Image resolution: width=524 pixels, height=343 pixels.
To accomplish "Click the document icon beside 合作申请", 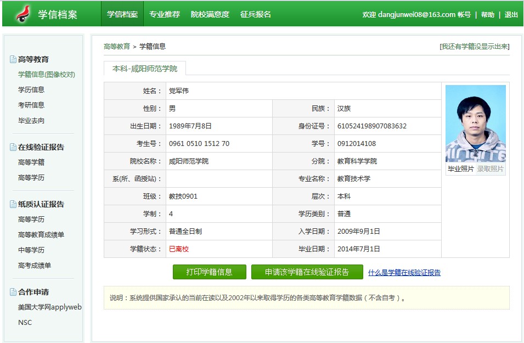I will click(13, 292).
